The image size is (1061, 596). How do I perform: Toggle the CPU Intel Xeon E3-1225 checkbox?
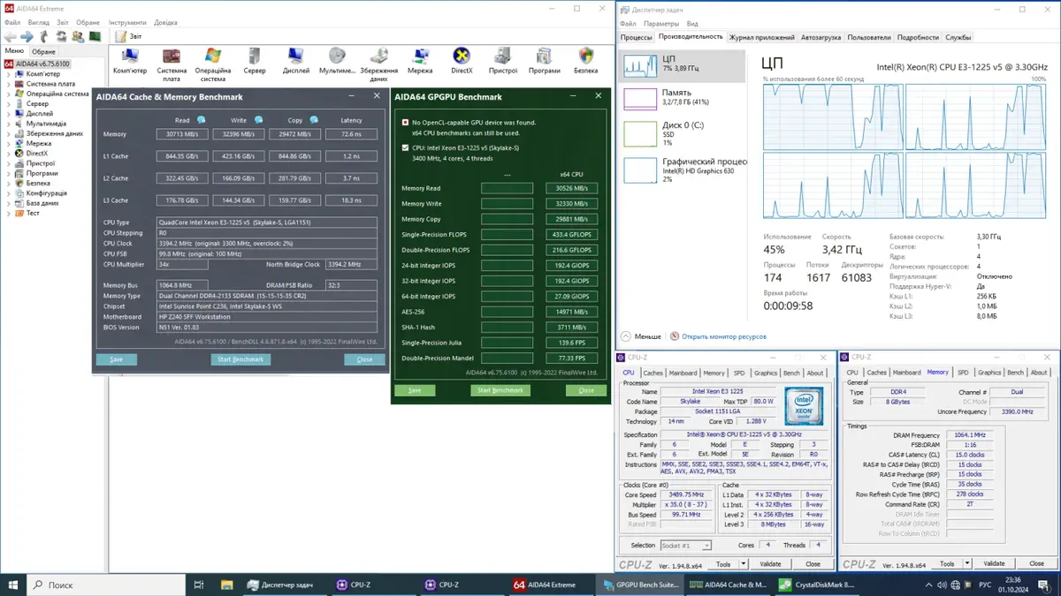[405, 148]
